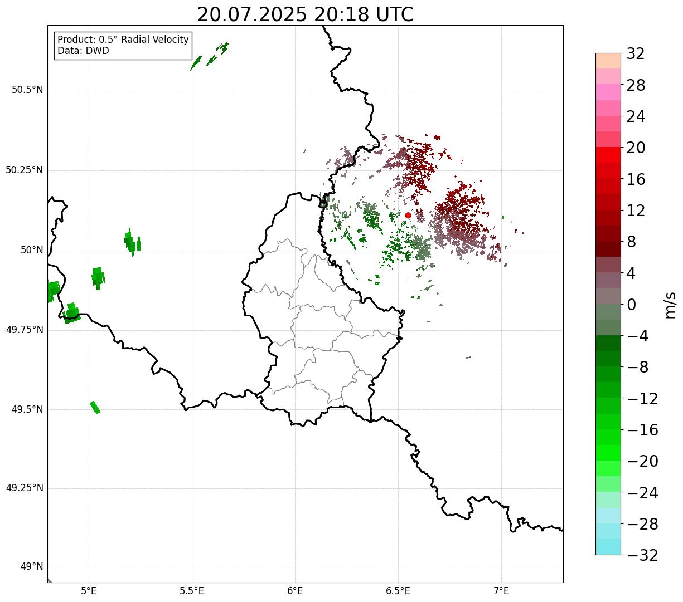Click the 50.5°N latitude label

27,90
